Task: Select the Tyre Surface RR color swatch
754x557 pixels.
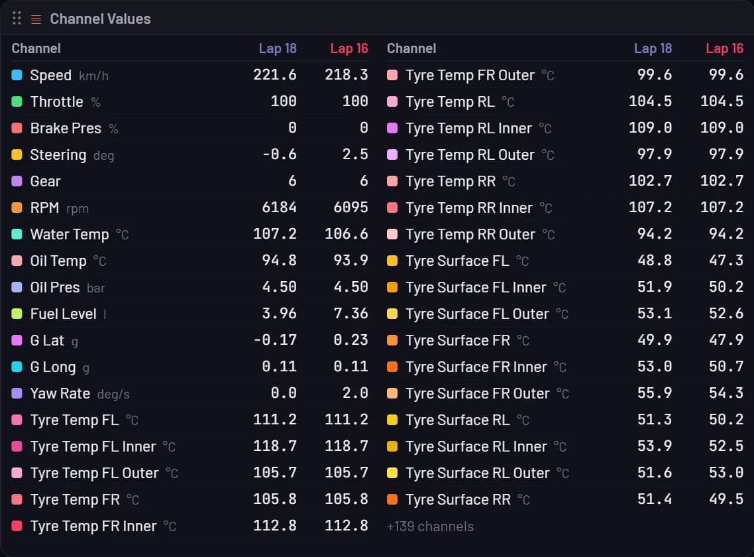Action: (x=392, y=499)
